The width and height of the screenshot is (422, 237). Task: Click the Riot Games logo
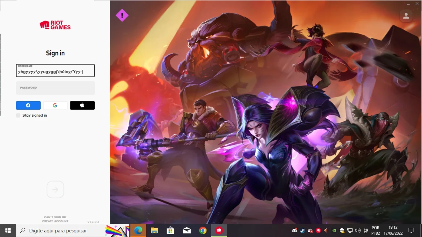coord(55,25)
